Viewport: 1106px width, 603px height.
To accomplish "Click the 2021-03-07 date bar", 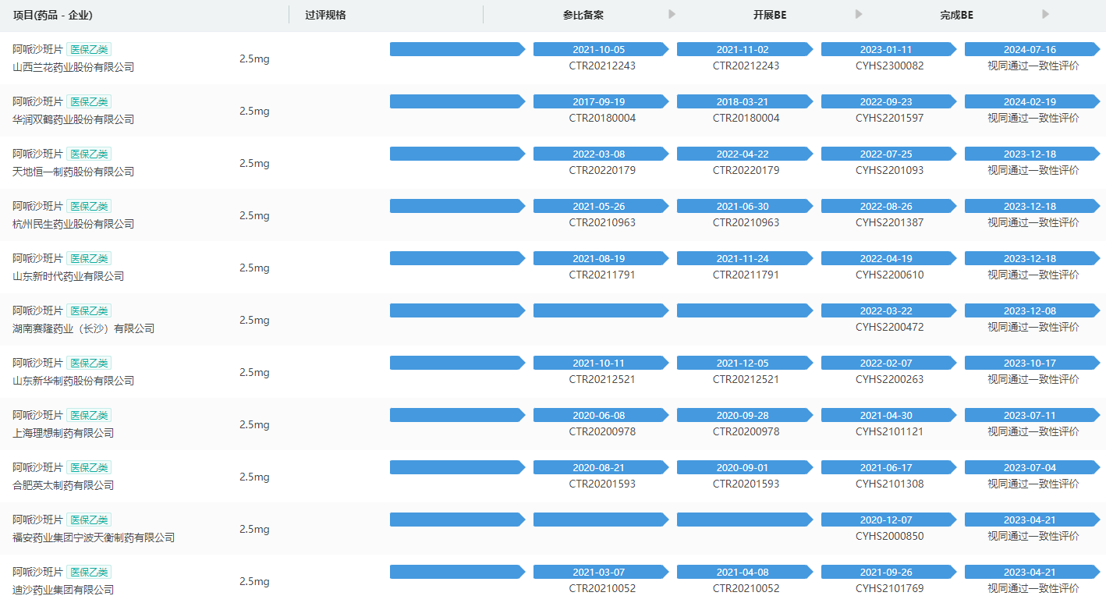I will (601, 572).
